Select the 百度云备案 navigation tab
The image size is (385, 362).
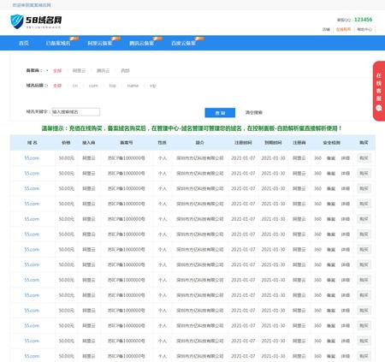click(x=183, y=43)
